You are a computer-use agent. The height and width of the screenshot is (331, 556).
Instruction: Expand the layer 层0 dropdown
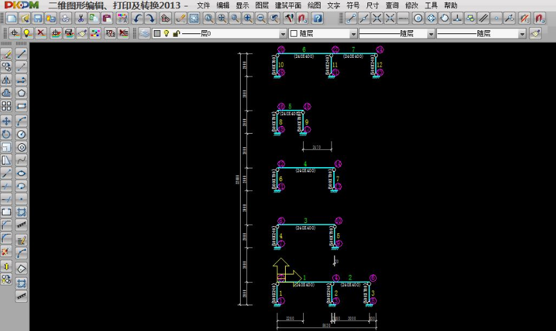[283, 33]
